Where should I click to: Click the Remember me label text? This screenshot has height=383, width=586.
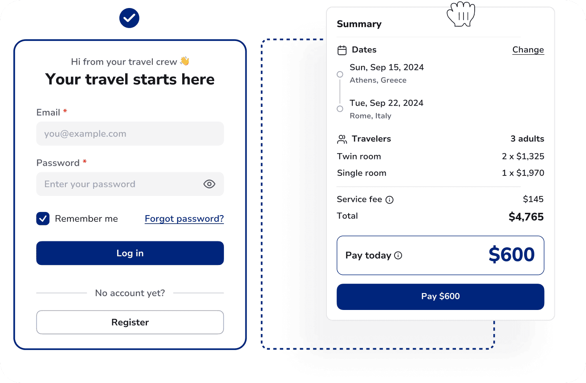pos(86,219)
